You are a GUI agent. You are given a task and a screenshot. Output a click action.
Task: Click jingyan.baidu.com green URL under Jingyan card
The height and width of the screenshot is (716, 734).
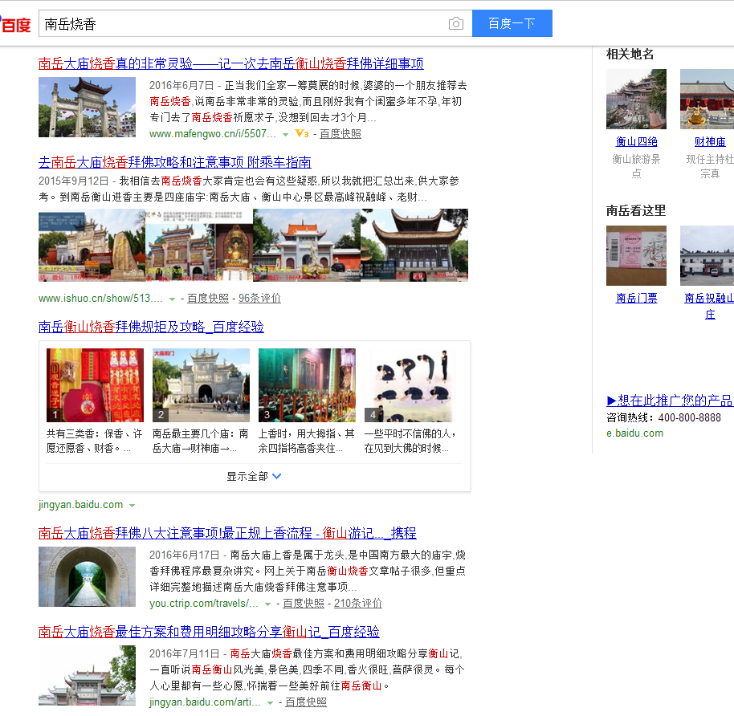point(80,504)
